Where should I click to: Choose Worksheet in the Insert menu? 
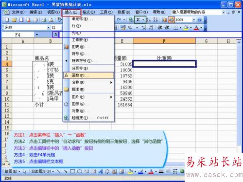pos(88,39)
